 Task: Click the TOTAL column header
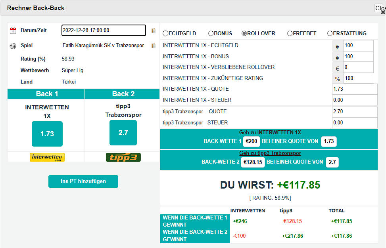[x=336, y=211]
